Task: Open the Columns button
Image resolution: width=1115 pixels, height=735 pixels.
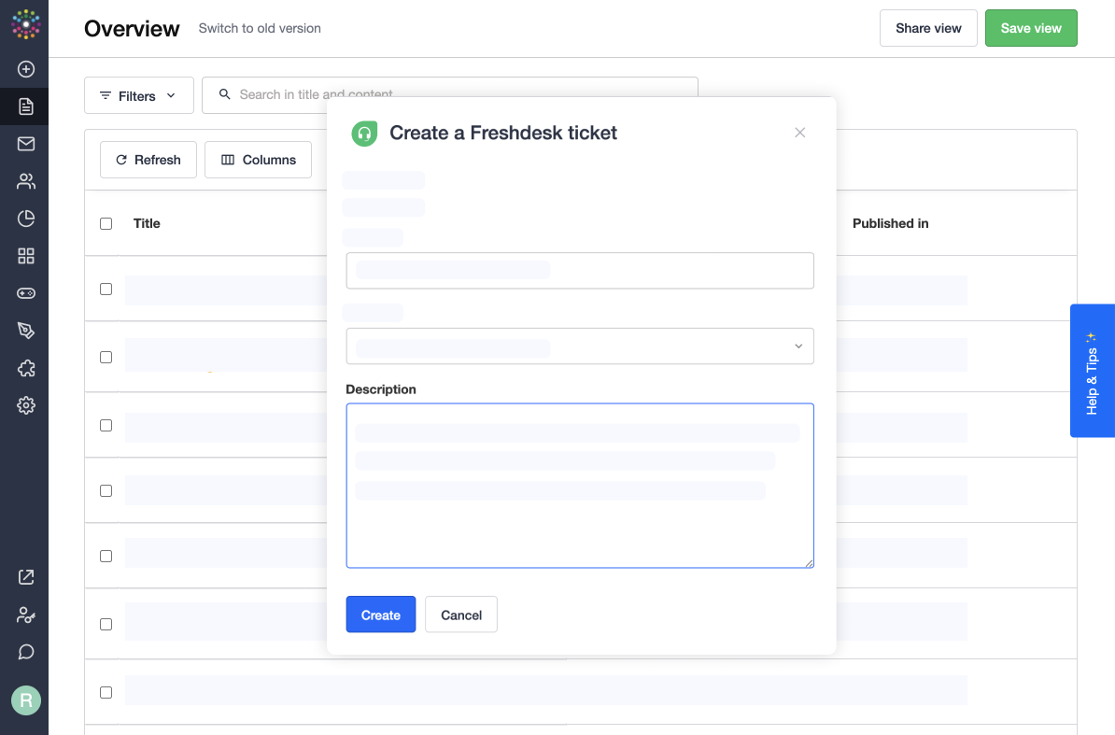Action: click(258, 160)
